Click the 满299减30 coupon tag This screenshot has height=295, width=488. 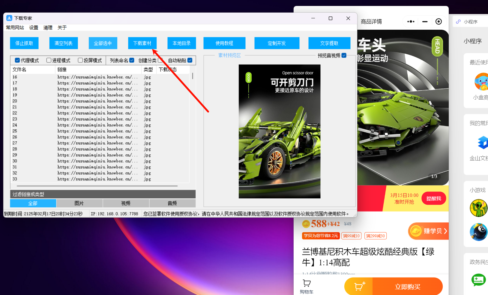tap(376, 236)
